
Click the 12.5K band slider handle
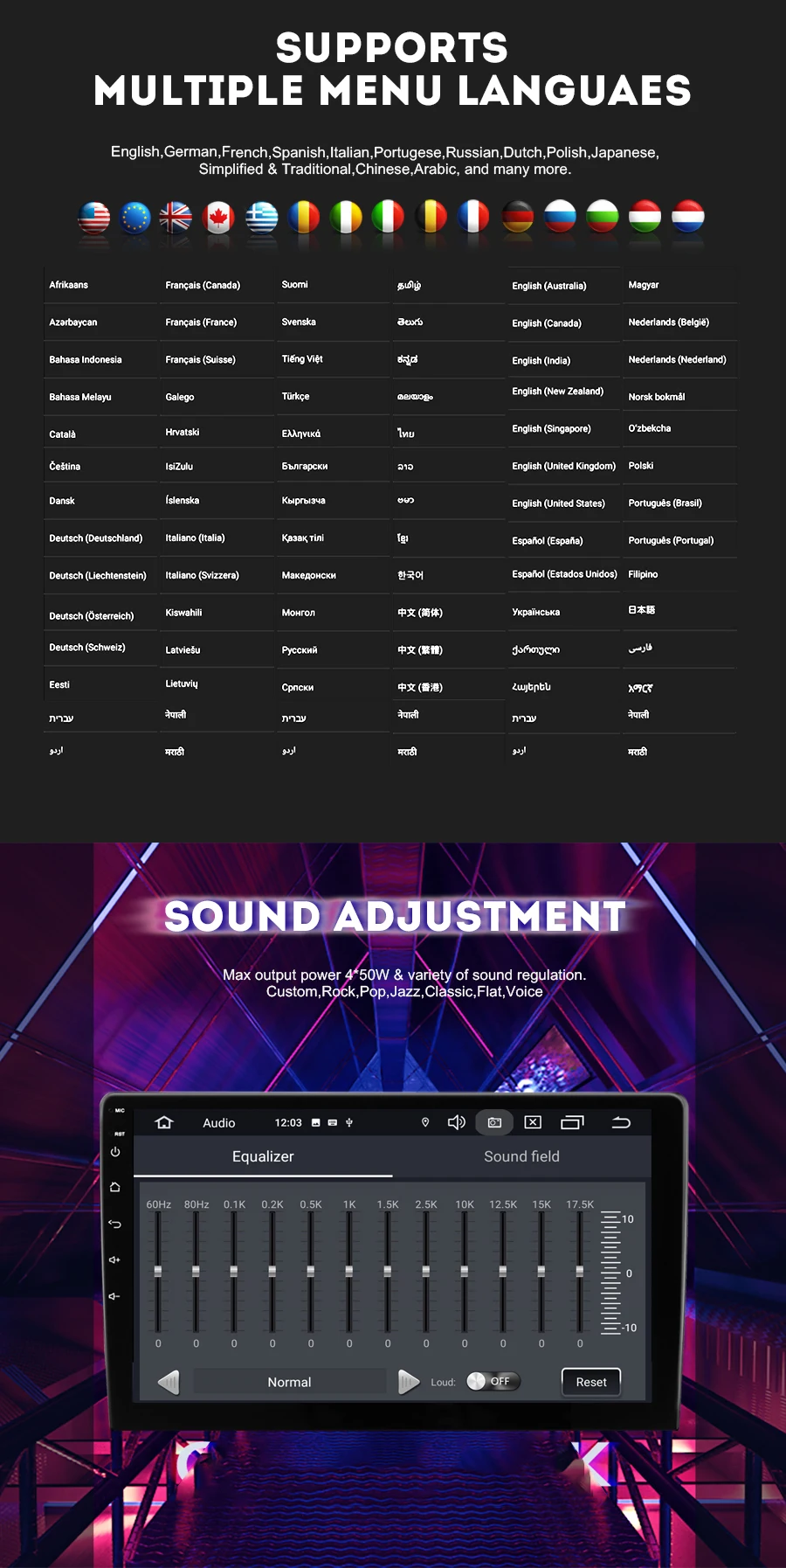tap(503, 1272)
